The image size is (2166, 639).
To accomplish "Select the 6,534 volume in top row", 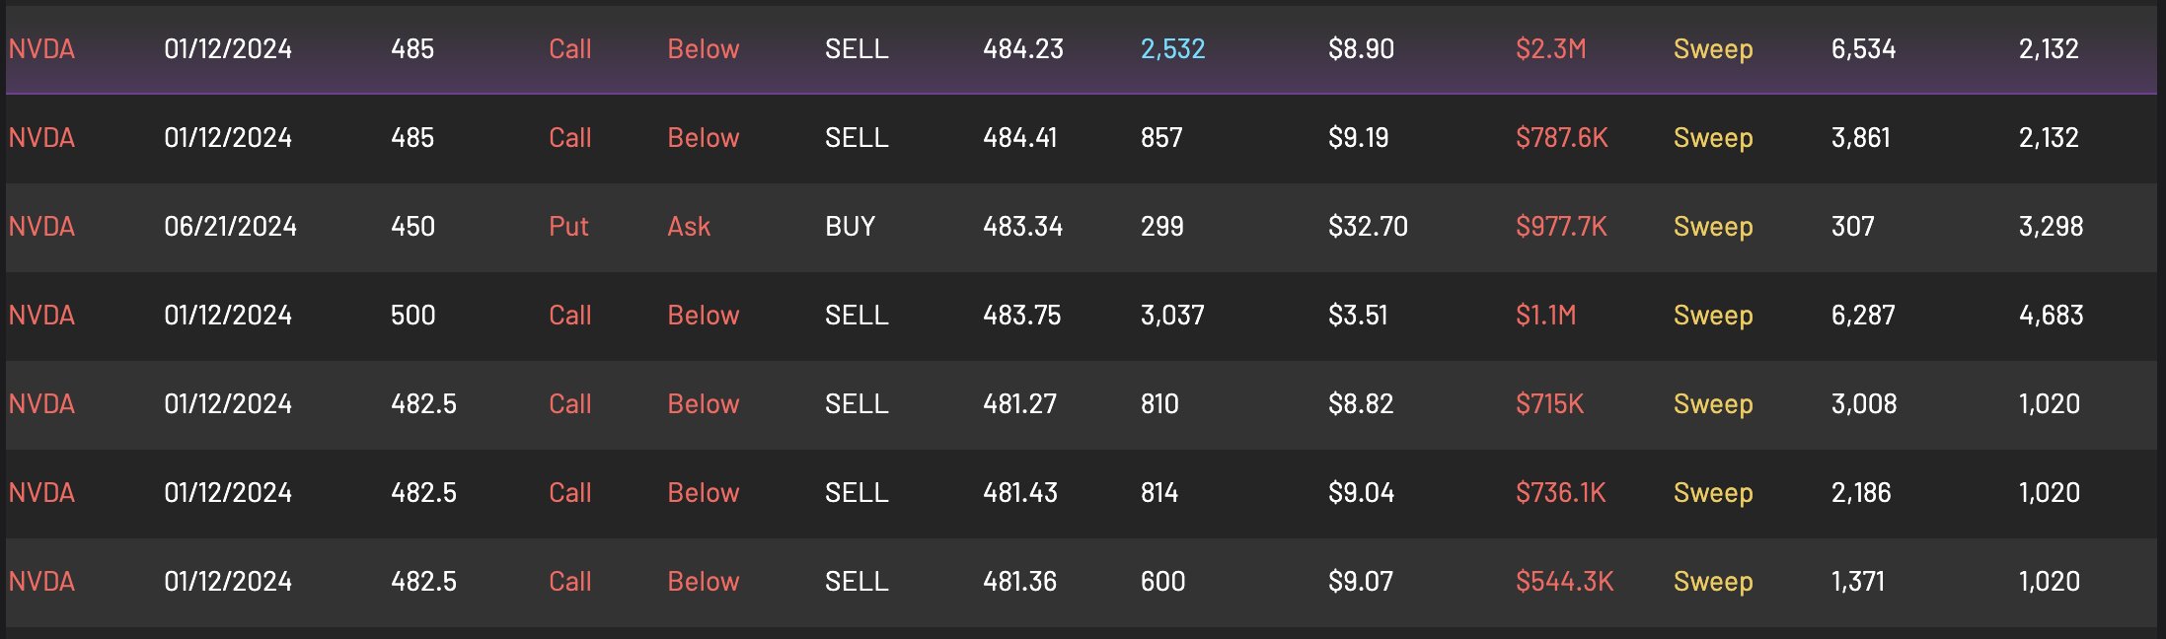I will [1863, 49].
